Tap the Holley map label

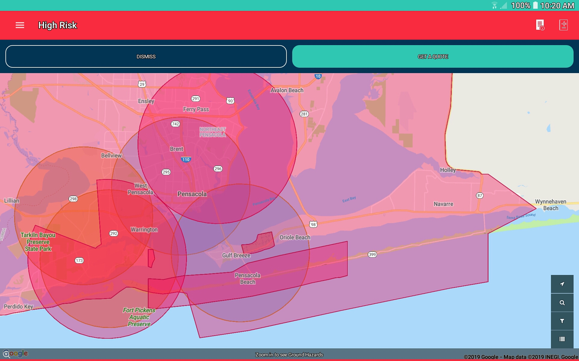pos(448,170)
